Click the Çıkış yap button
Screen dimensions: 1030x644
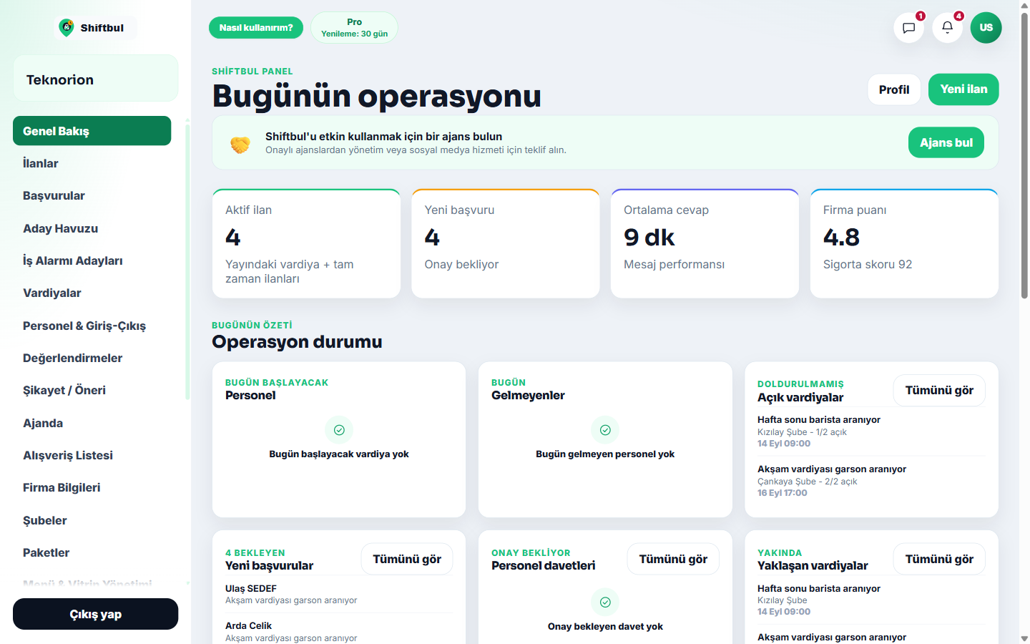(x=95, y=614)
